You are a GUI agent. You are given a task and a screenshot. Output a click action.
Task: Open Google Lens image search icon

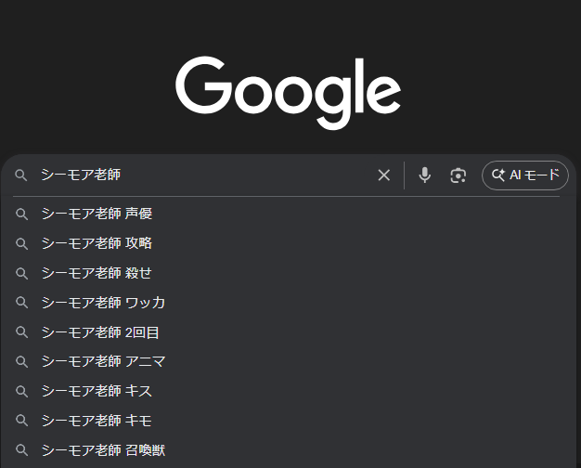[458, 175]
